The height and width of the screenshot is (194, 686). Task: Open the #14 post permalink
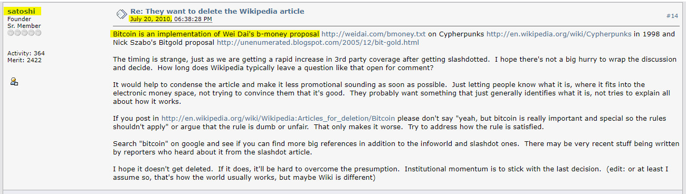672,16
